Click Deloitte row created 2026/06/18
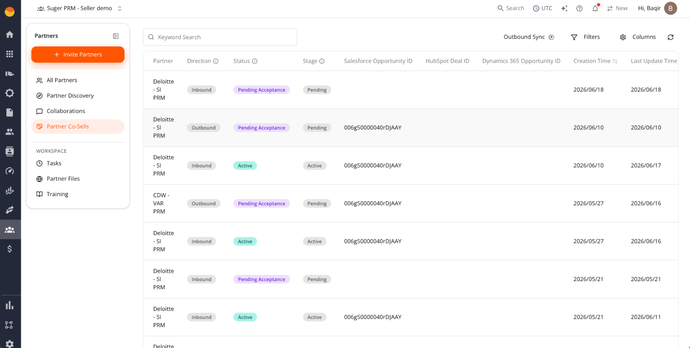This screenshot has height=348, width=690. click(411, 90)
